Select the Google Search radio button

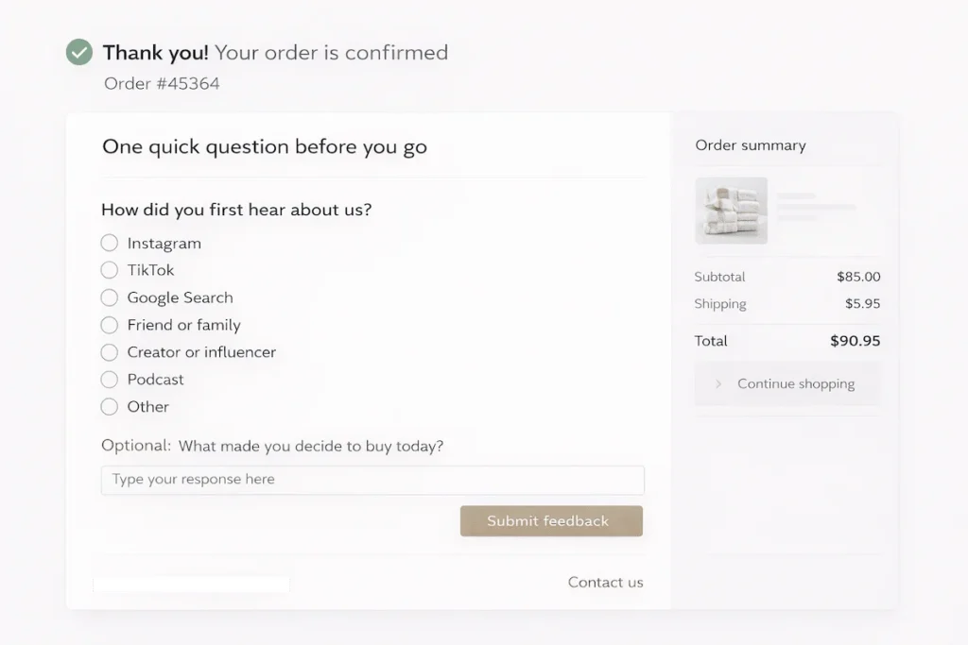pos(110,297)
